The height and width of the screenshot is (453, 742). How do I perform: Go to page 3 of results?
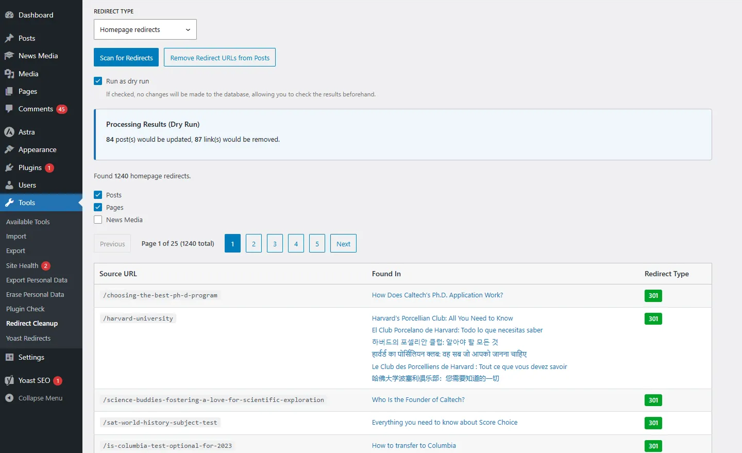pyautogui.click(x=275, y=244)
